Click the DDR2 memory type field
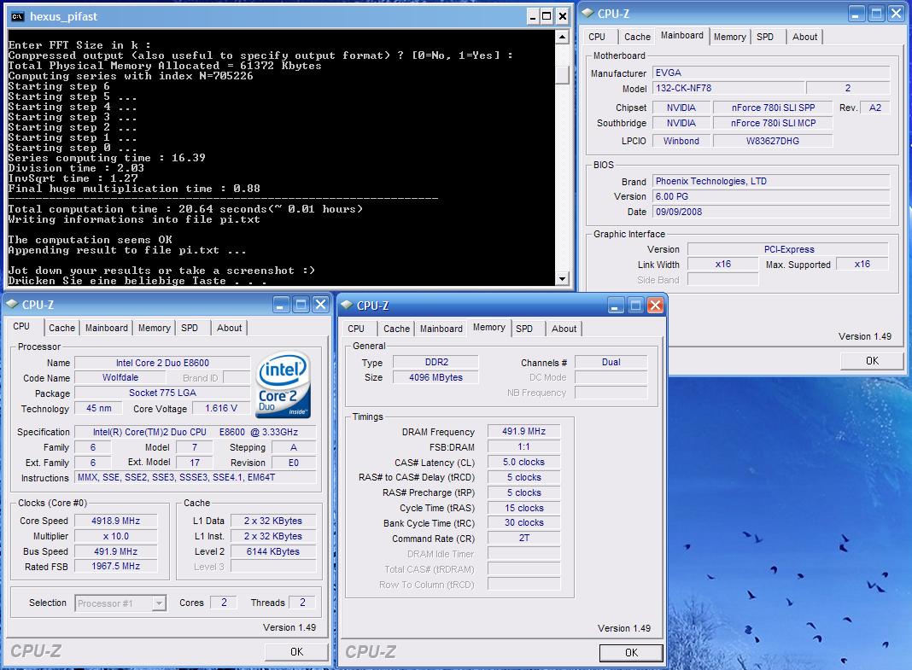This screenshot has width=912, height=670. (x=436, y=362)
